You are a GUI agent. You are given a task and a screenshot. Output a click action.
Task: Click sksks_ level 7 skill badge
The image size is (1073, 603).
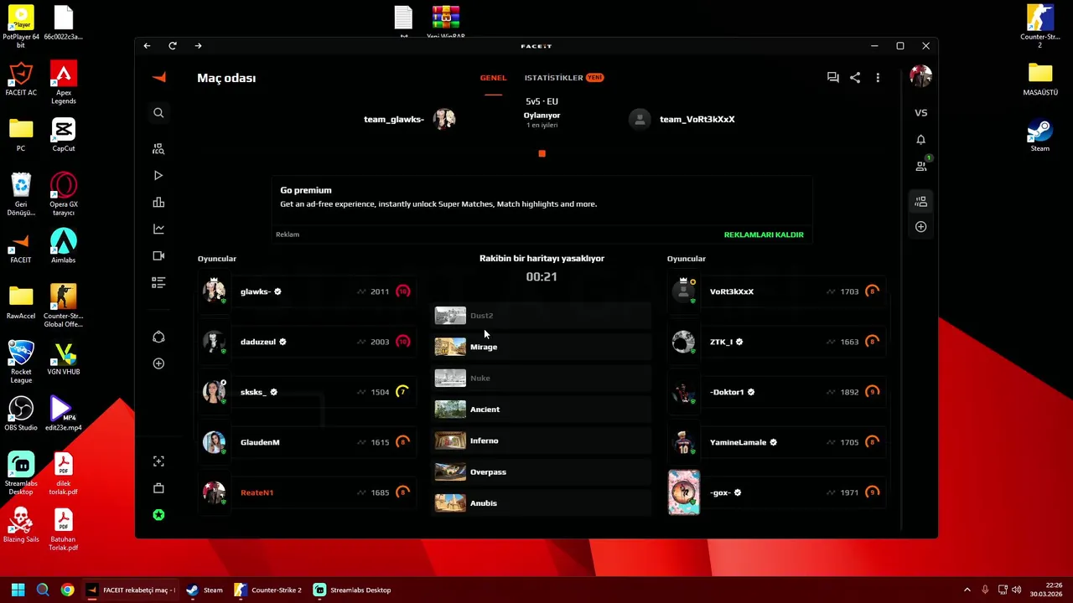click(x=403, y=392)
